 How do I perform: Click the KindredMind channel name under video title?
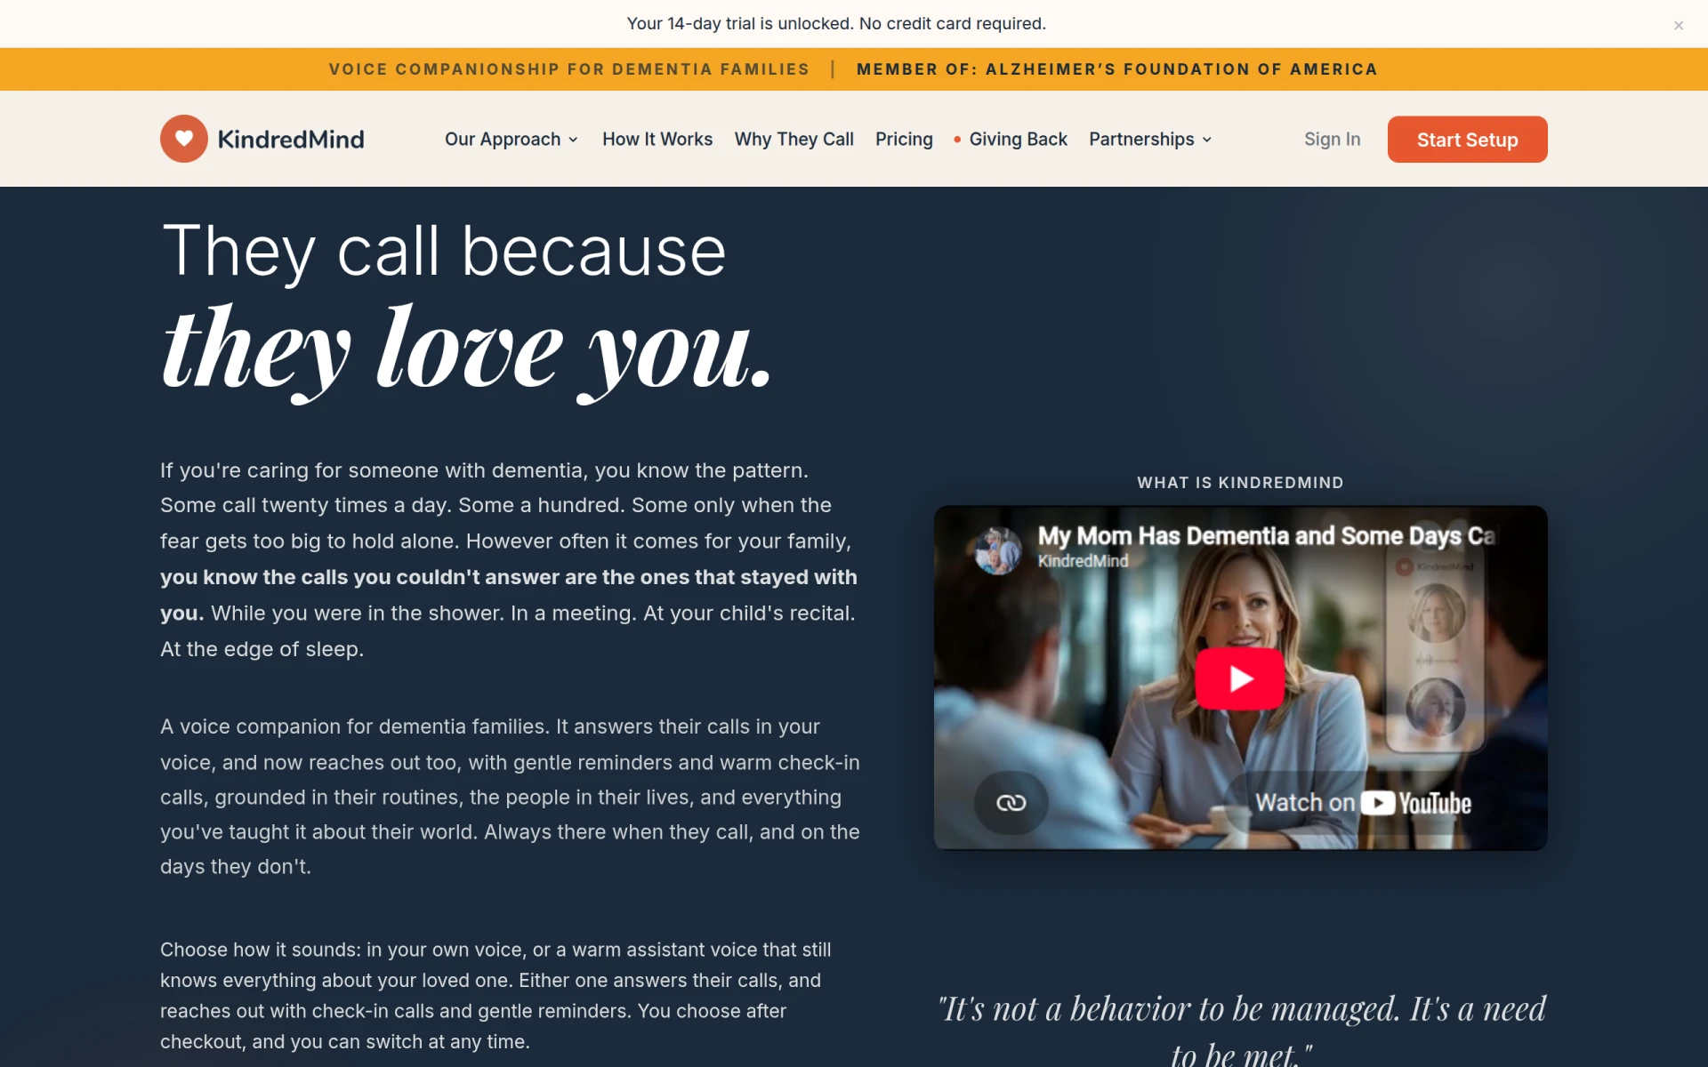[1083, 561]
